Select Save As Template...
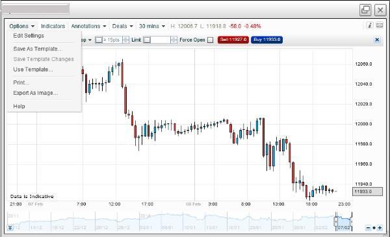The image size is (390, 237). [38, 49]
